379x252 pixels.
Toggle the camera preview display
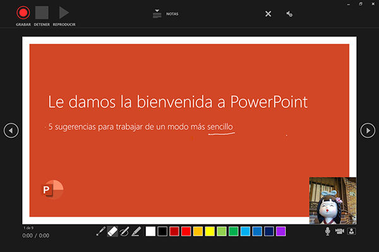coord(351,231)
